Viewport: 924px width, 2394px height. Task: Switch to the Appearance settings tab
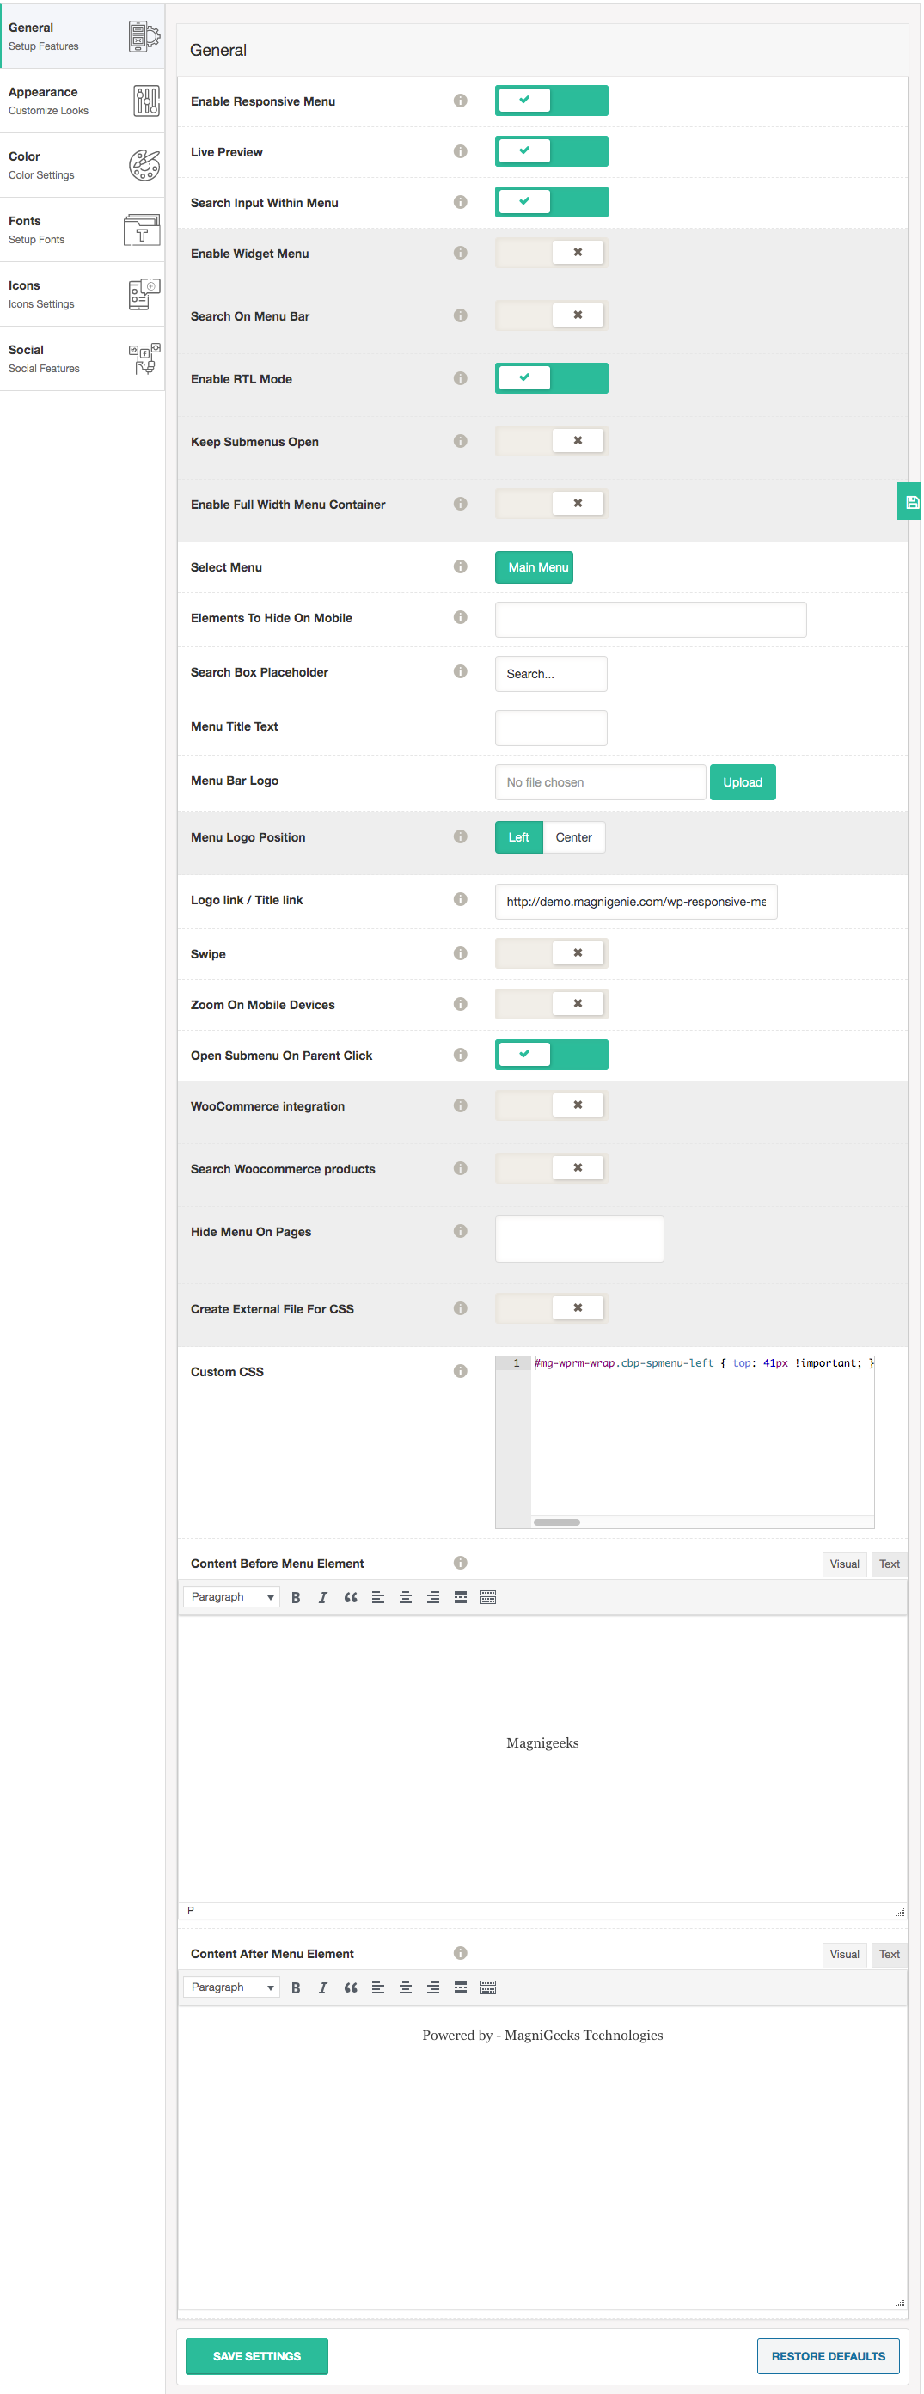tap(82, 101)
